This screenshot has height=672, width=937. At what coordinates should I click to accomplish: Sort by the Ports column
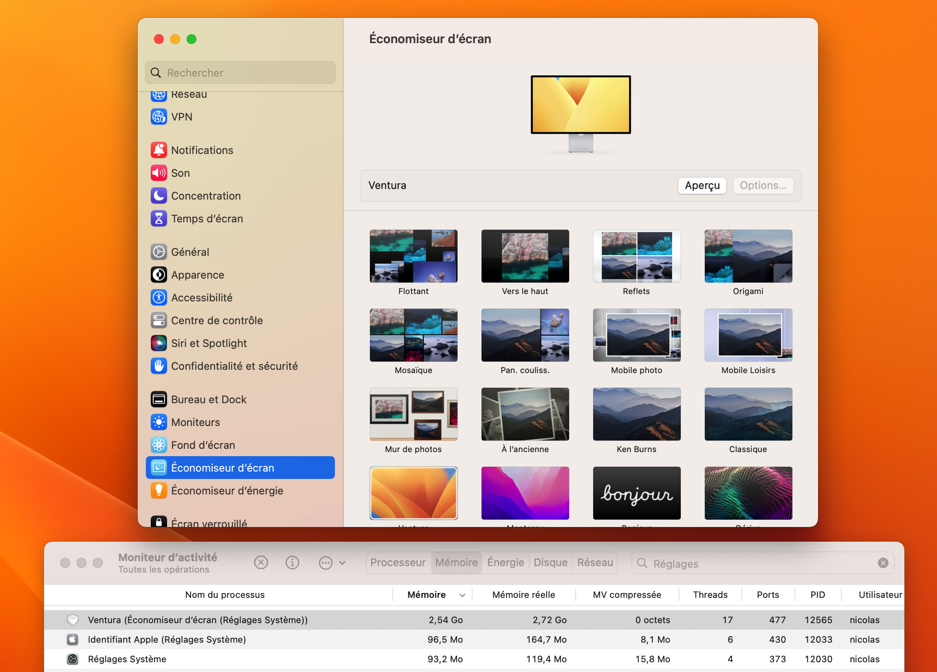tap(768, 595)
